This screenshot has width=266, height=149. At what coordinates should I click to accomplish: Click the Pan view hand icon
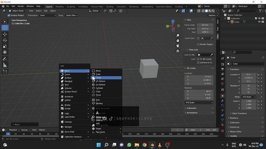pyautogui.click(x=177, y=41)
